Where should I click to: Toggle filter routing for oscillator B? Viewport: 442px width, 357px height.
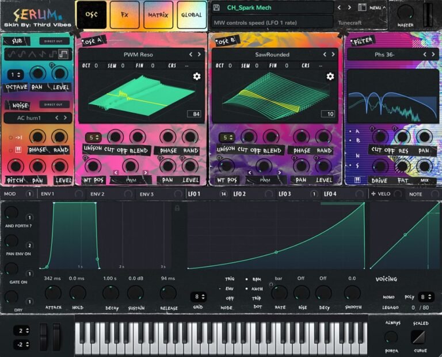[350, 140]
